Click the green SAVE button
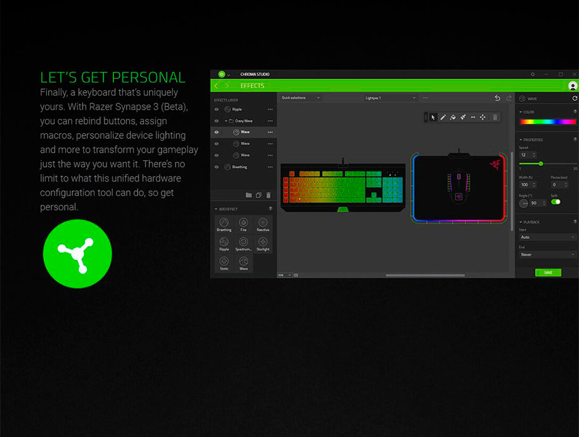Viewport: 579px width, 437px height. click(548, 273)
